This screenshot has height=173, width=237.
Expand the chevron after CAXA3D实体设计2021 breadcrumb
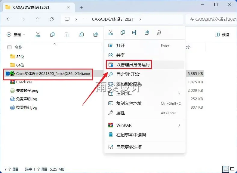(140, 19)
